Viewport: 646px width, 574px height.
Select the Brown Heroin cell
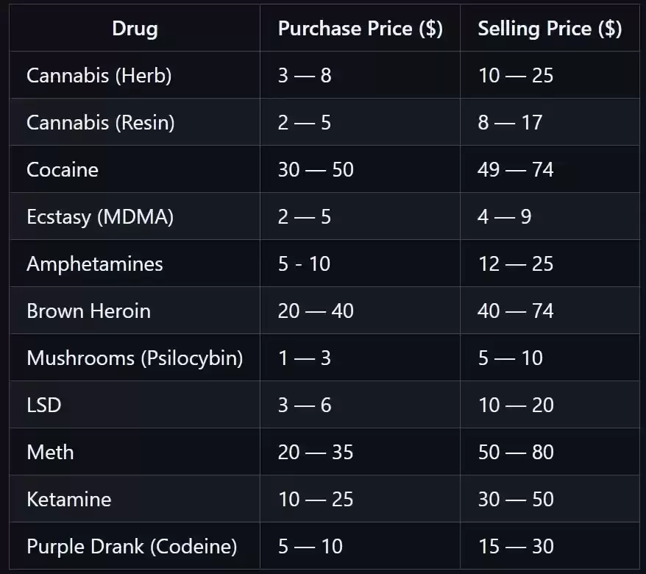[88, 311]
